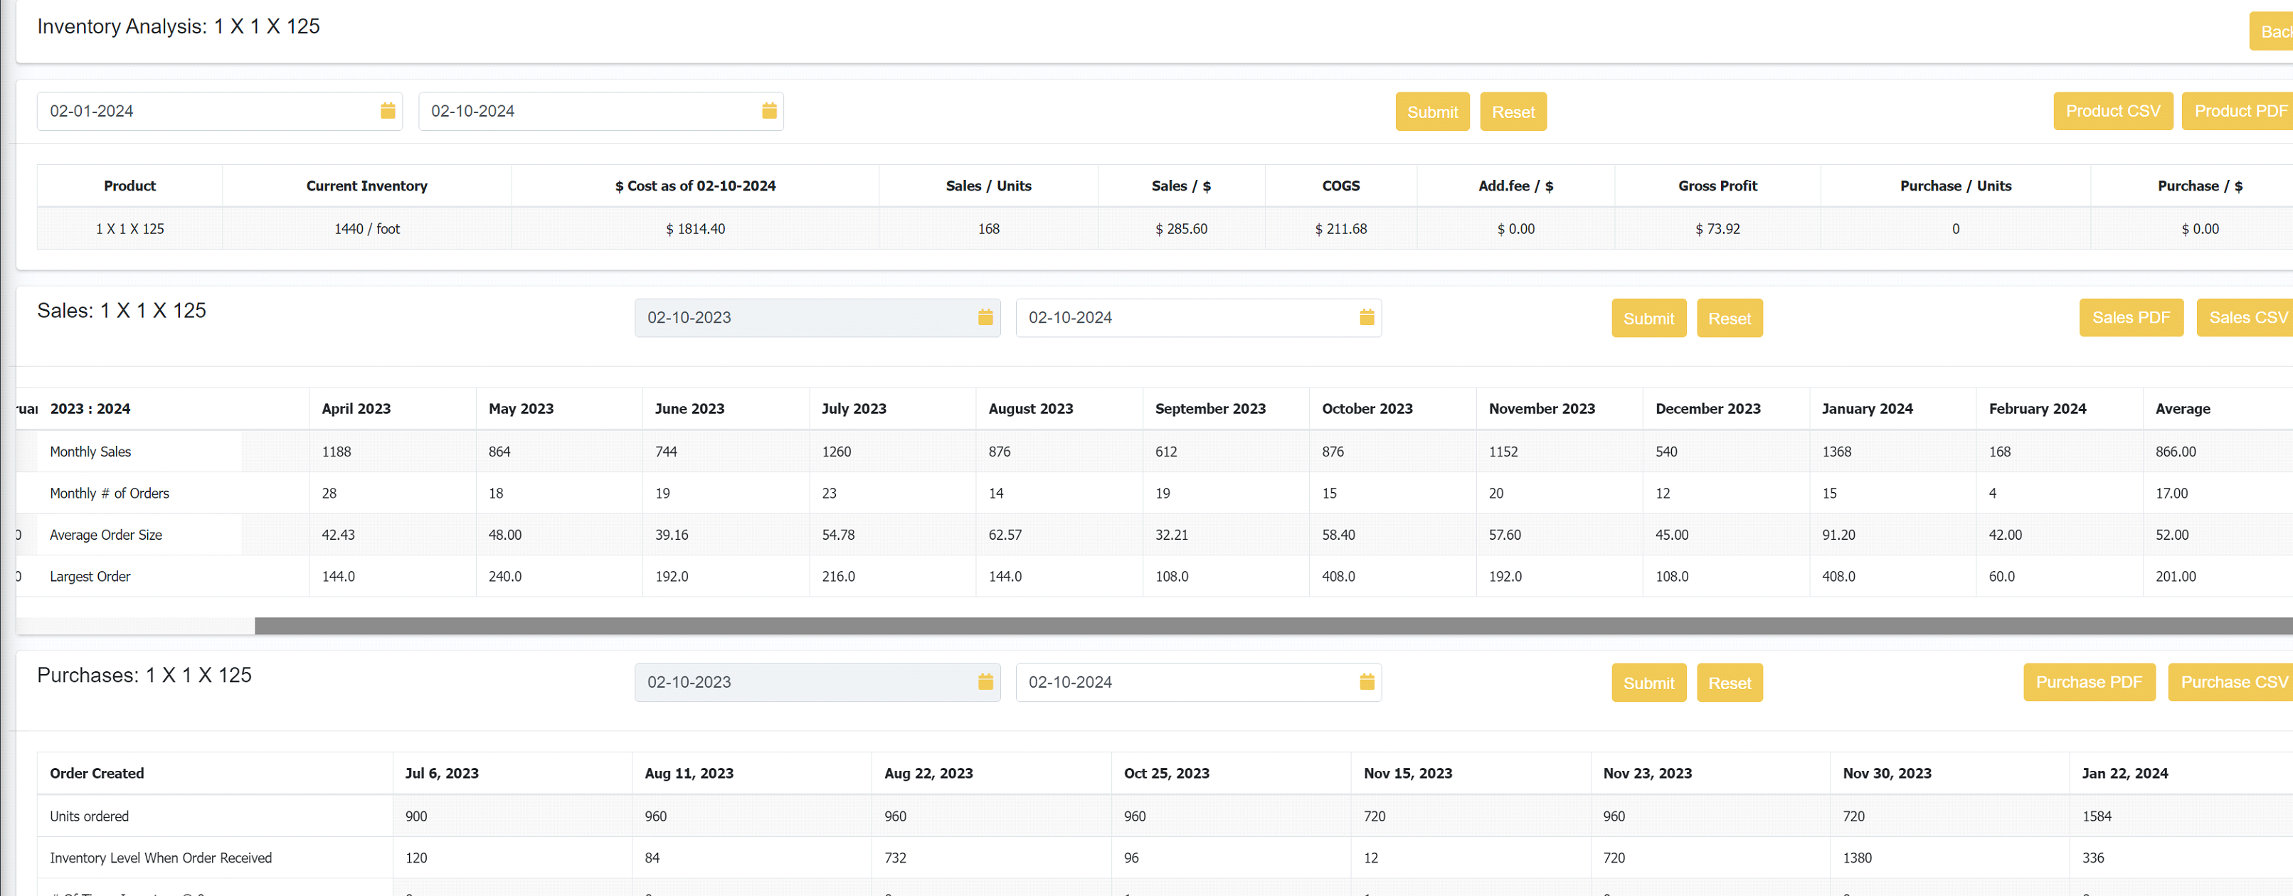Open calendar icon for Sales start date 02-10-2023

click(985, 316)
